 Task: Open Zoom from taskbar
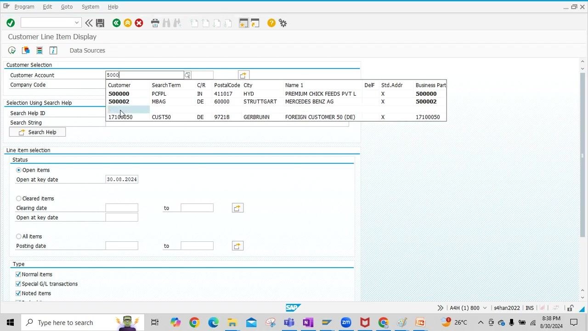pos(346,322)
